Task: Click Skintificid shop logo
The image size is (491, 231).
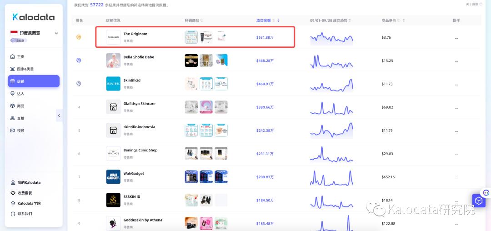Action: click(113, 84)
